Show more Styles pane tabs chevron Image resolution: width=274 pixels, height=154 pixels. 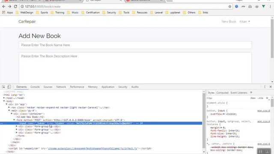click(251, 92)
